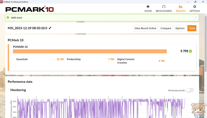Click green check next to 5 795 score
The width and height of the screenshot is (207, 118).
pos(190,51)
